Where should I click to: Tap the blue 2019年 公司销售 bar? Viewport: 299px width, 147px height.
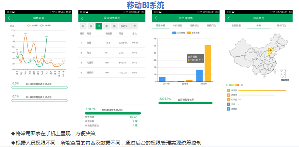click(200, 76)
